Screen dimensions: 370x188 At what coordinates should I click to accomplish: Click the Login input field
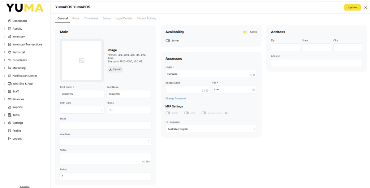pos(211,74)
